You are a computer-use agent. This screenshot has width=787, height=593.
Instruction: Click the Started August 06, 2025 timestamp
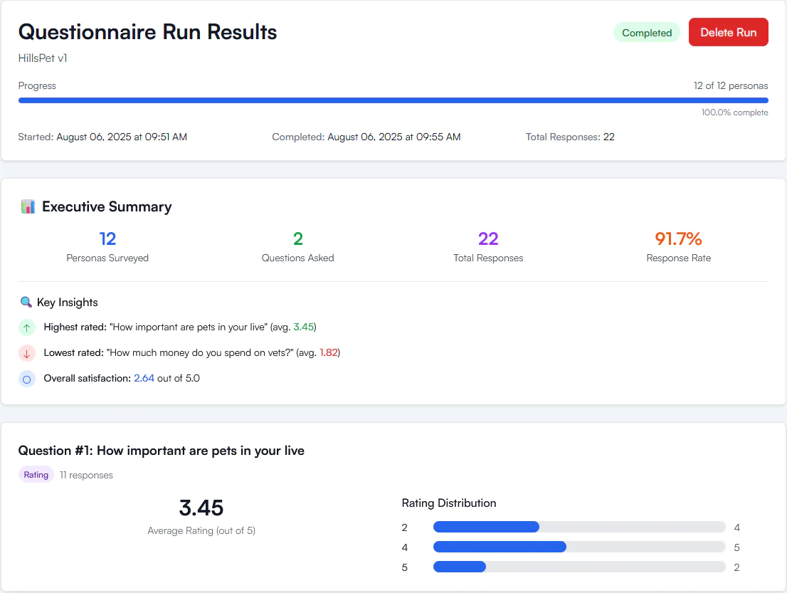tap(102, 137)
